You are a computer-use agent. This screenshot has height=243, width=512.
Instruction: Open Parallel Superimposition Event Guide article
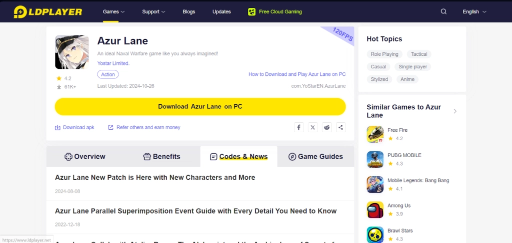195,211
